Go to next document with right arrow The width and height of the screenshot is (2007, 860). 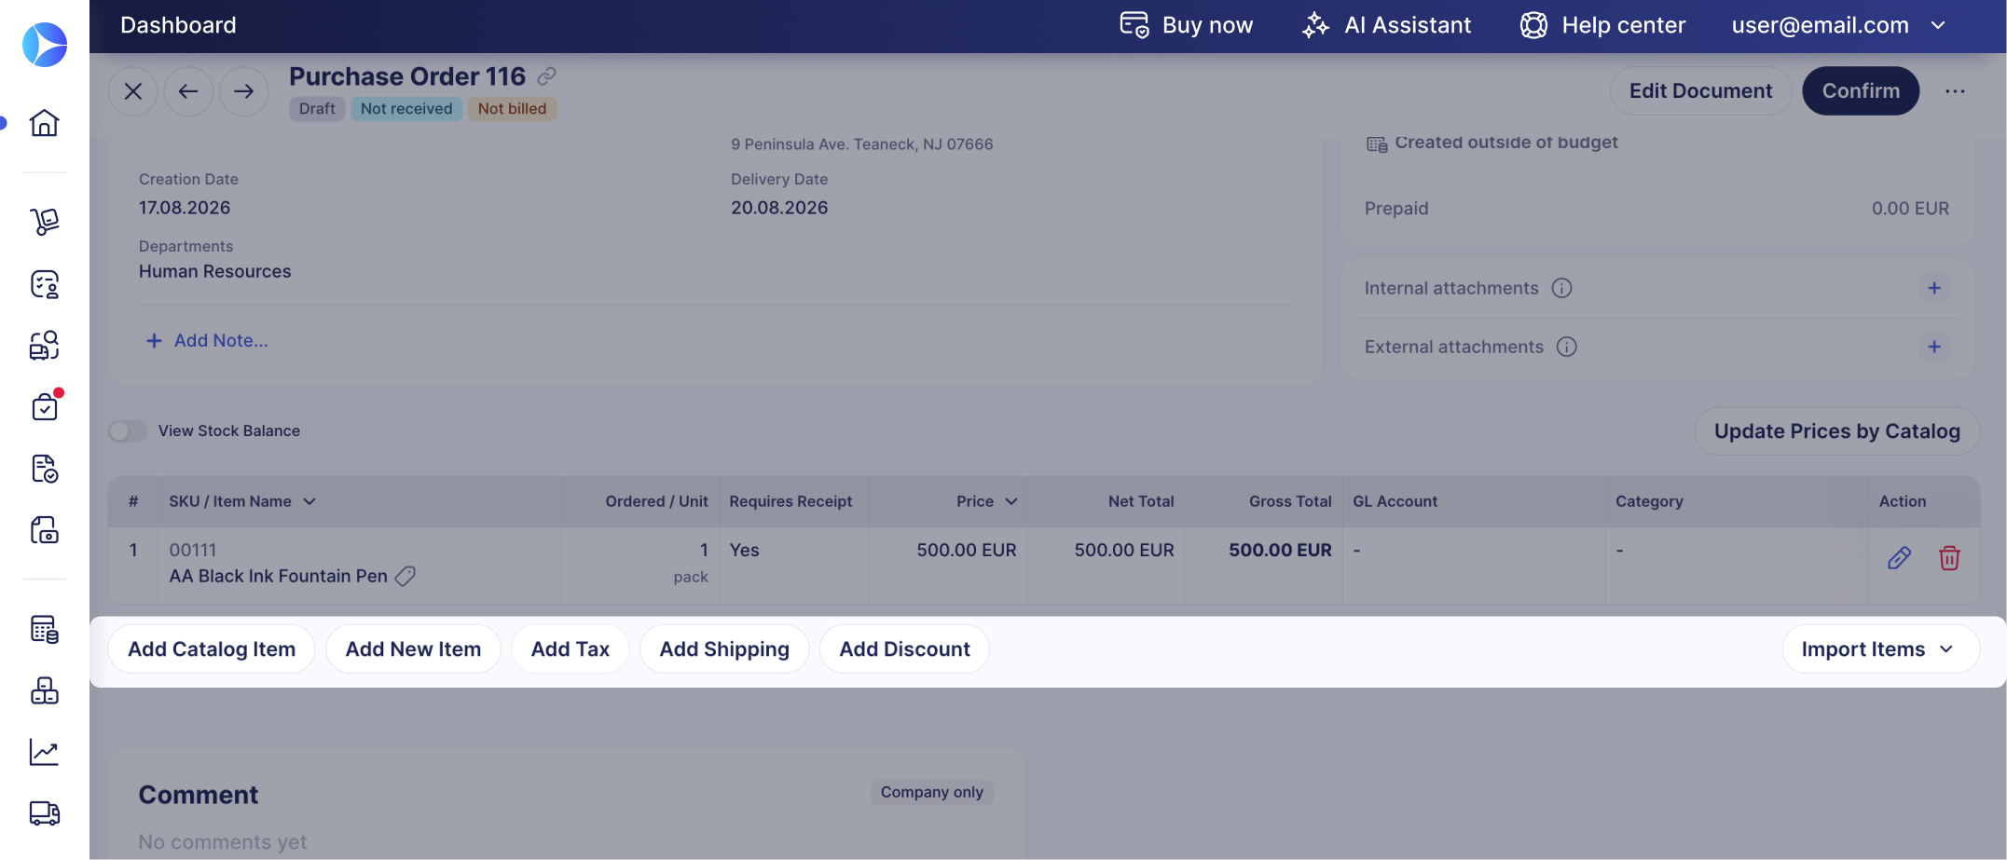coord(243,91)
